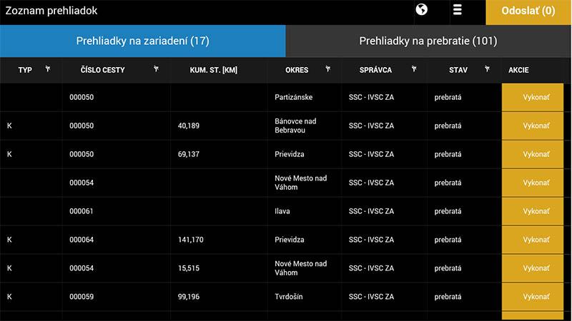The width and height of the screenshot is (572, 321).
Task: Click the filter icon next to SPRÁVCA
Action: coord(414,68)
